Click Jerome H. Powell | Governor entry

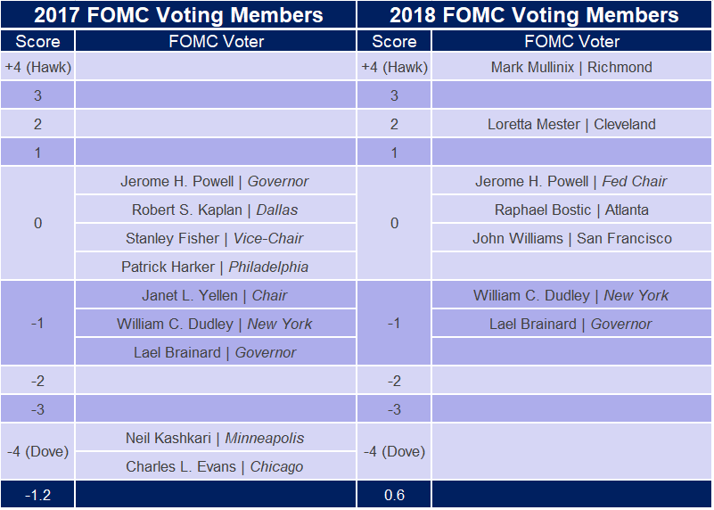pos(215,181)
